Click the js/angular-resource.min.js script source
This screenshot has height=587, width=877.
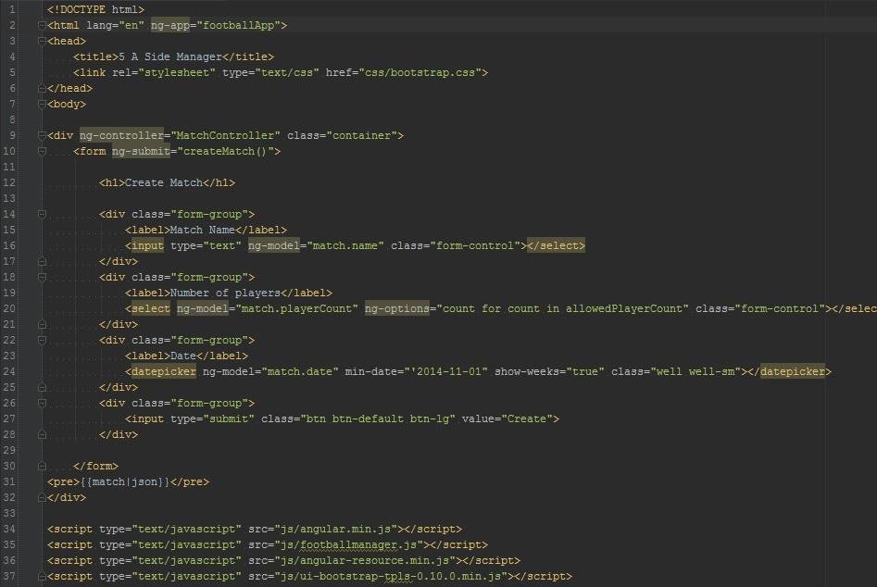[x=365, y=560]
